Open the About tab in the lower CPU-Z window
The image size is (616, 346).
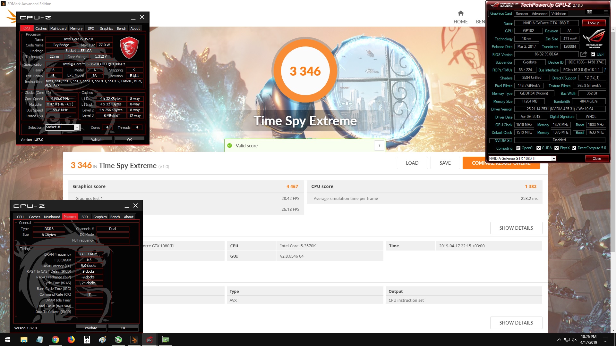click(129, 217)
